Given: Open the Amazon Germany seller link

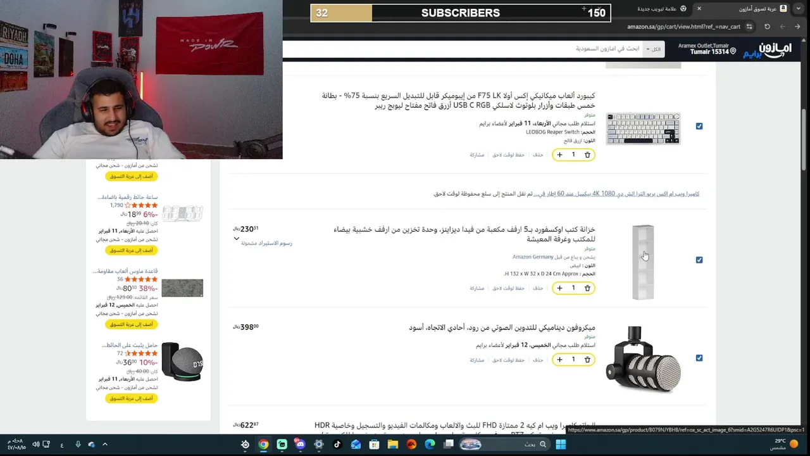Looking at the screenshot, I should (x=533, y=257).
